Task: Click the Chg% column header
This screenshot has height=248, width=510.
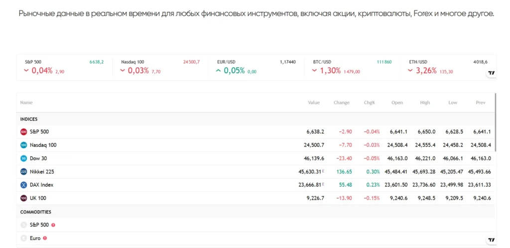Action: coord(370,103)
